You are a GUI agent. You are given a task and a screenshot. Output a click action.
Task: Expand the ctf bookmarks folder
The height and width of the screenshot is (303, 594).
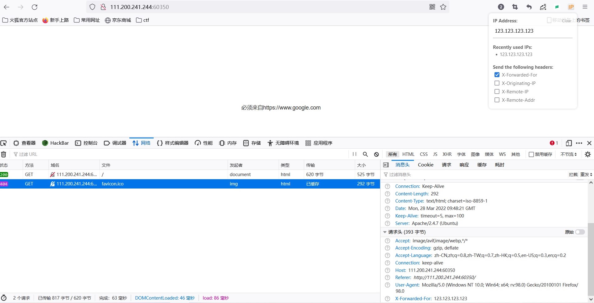[x=142, y=20]
